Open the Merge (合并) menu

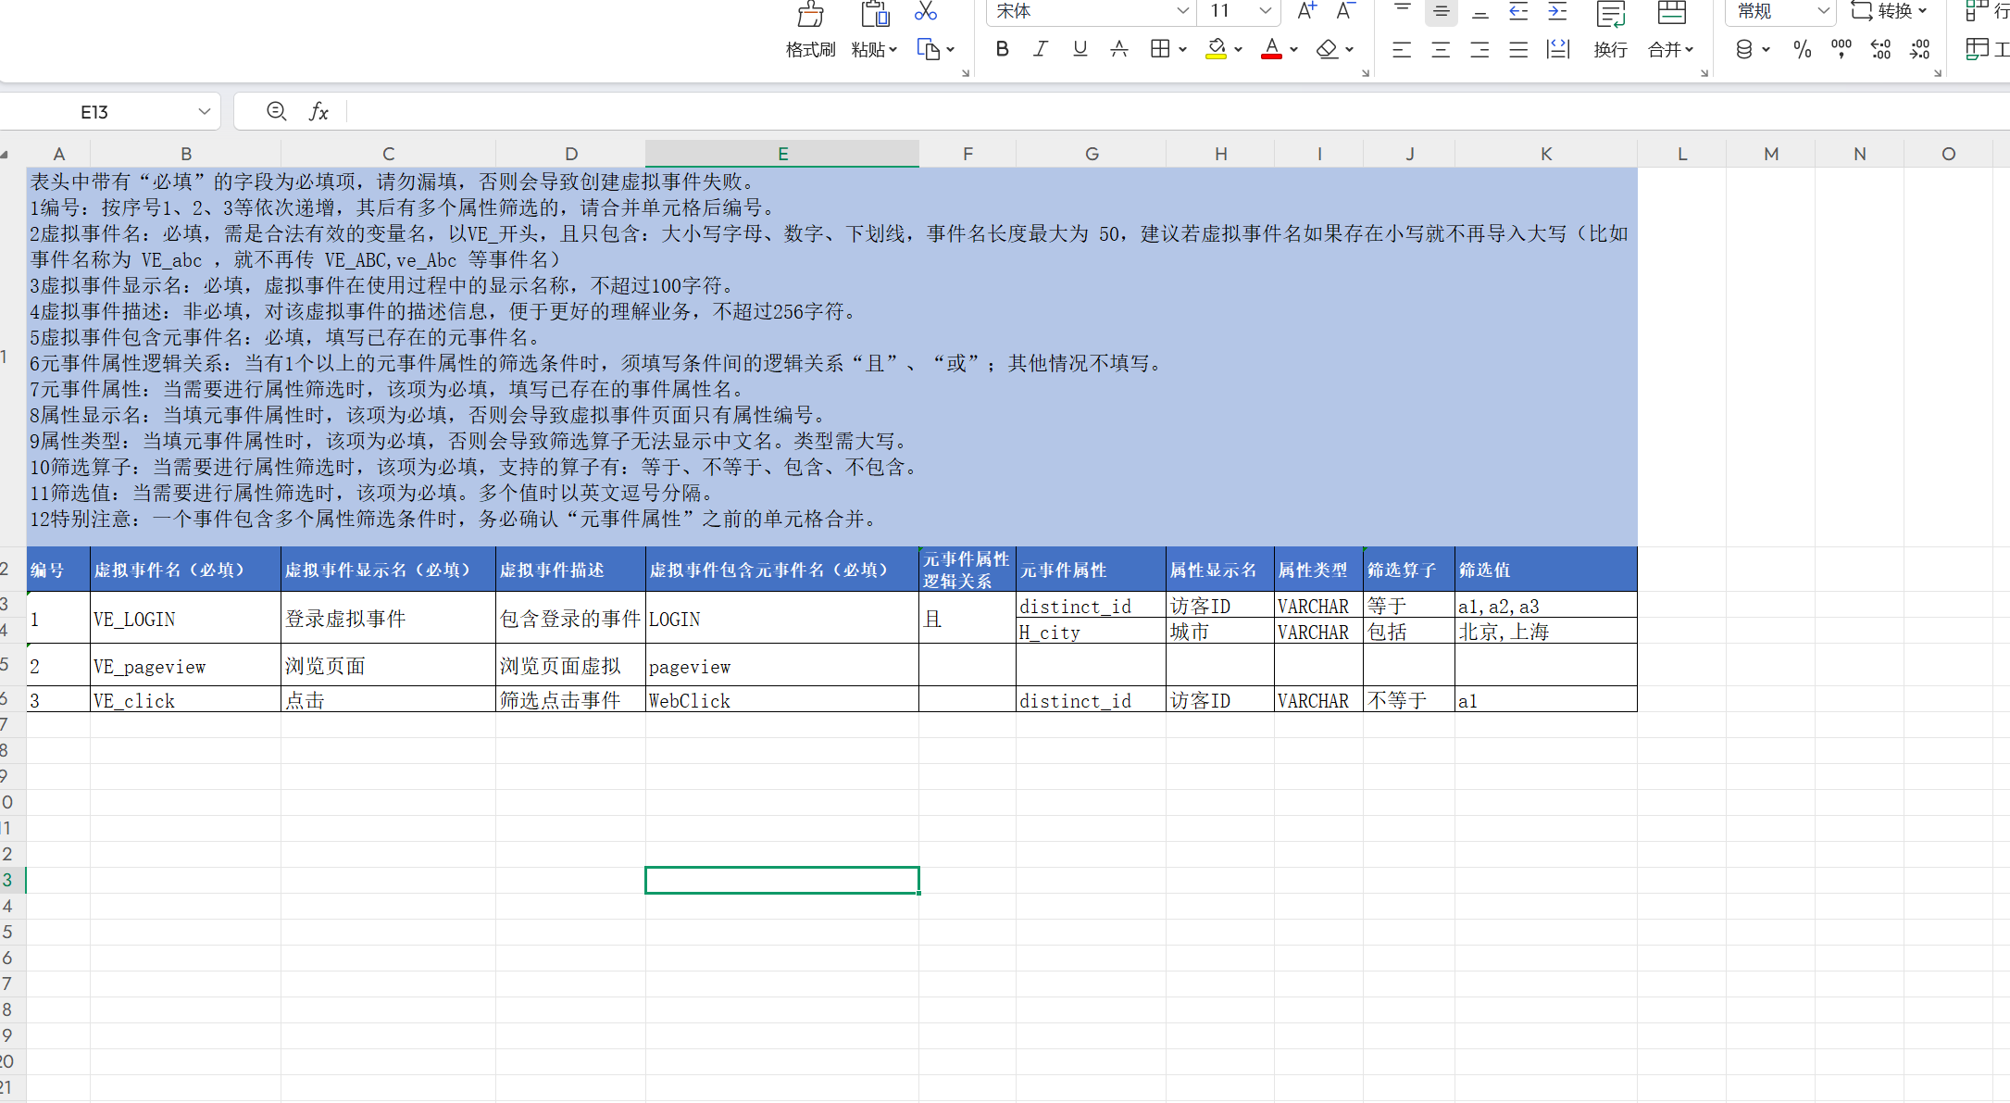(x=1670, y=49)
